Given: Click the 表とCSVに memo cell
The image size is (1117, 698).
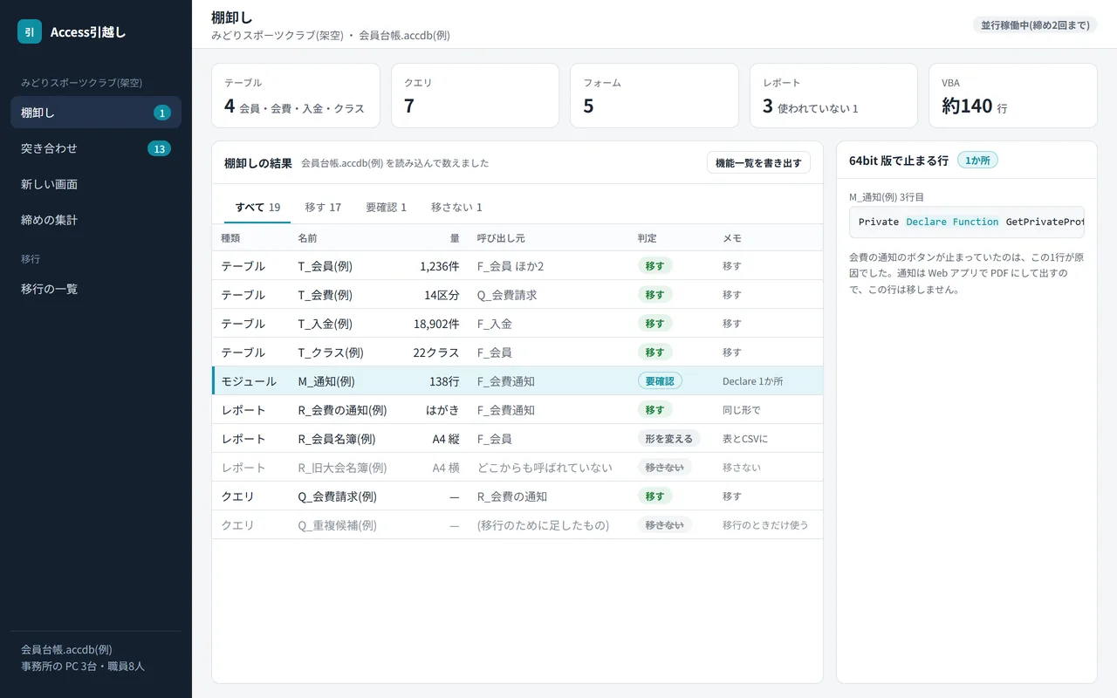Looking at the screenshot, I should tap(745, 439).
